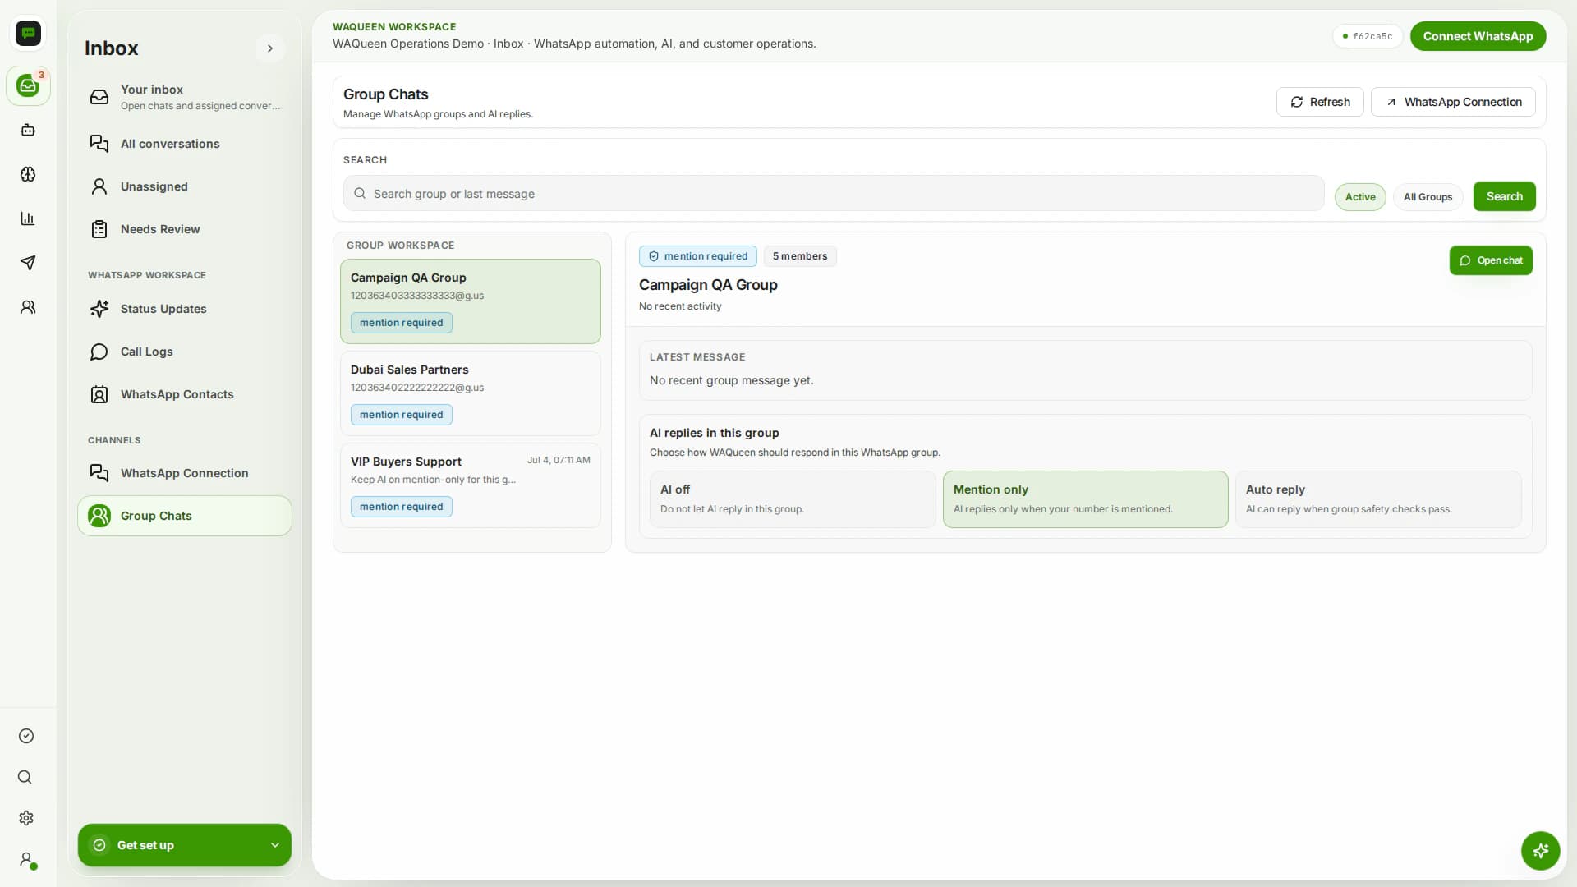The height and width of the screenshot is (887, 1577).
Task: Open the magnifier search rail icon
Action: pyautogui.click(x=25, y=777)
